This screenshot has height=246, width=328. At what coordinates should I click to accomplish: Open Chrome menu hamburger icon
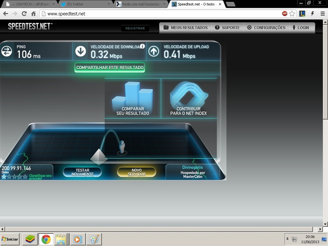point(323,14)
